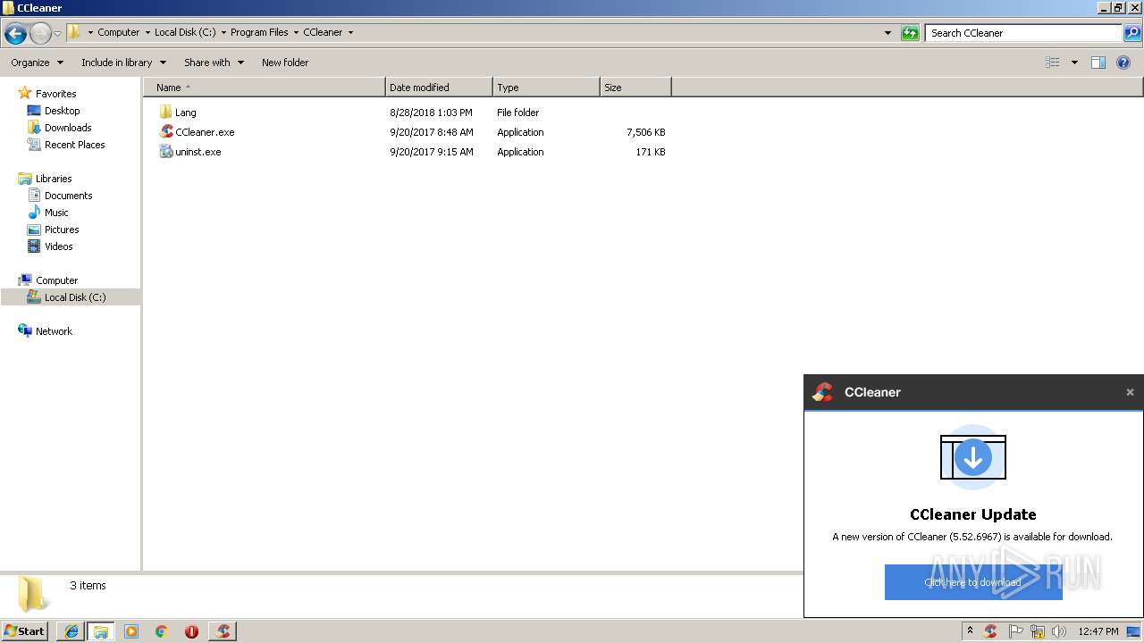The width and height of the screenshot is (1144, 643).
Task: Click CCleaner icon in system tray
Action: click(x=990, y=631)
